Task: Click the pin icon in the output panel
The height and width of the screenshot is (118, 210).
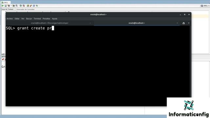Action: point(3,59)
